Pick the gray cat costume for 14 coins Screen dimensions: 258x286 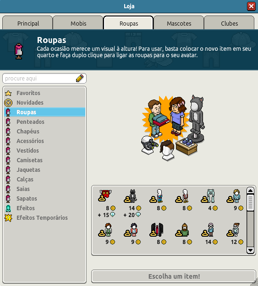pyautogui.click(x=131, y=196)
